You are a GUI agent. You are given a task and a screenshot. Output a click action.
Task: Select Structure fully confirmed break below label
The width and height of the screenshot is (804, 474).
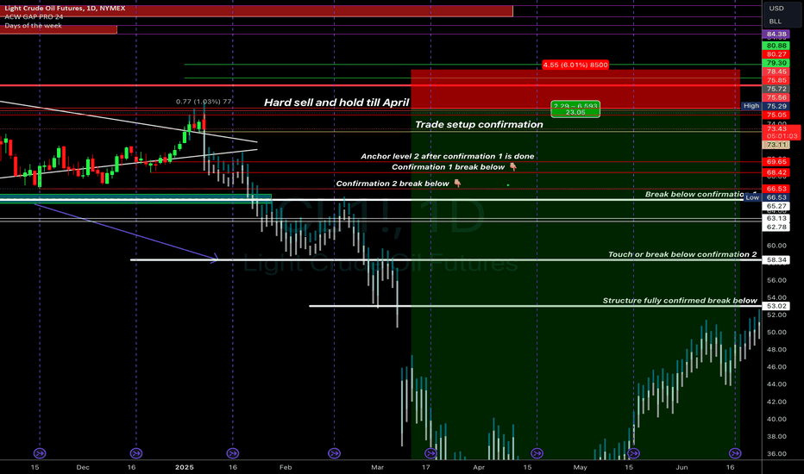pos(680,300)
